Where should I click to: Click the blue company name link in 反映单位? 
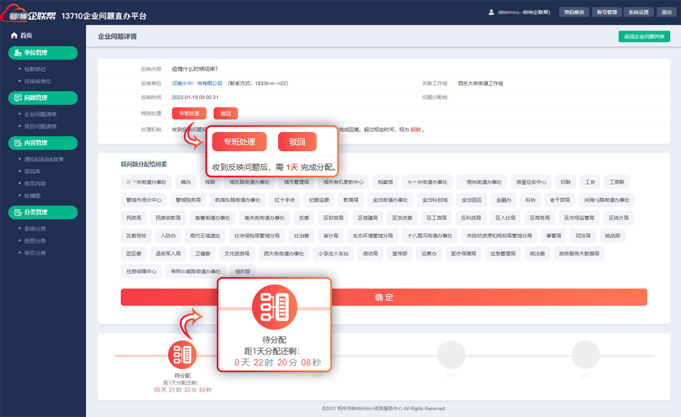pos(197,83)
